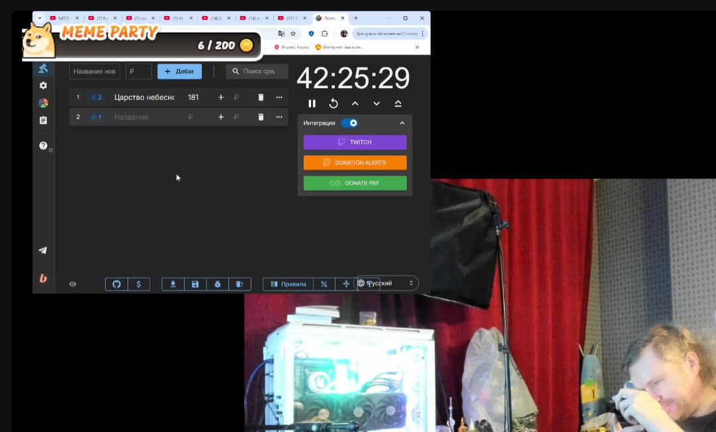Focus the 'Название нов' new lot field
The image size is (716, 432).
(x=95, y=72)
